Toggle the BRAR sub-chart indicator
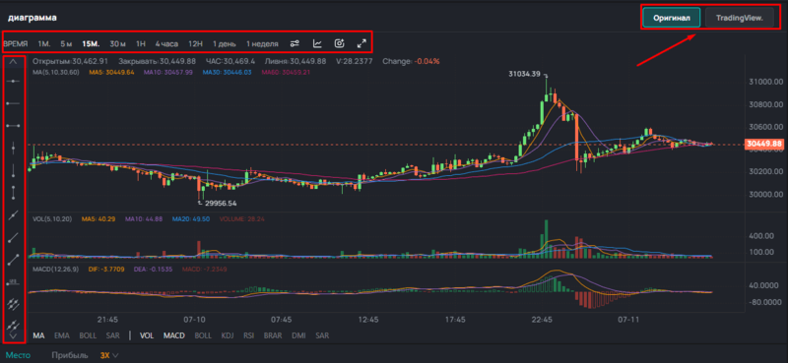 [x=273, y=335]
